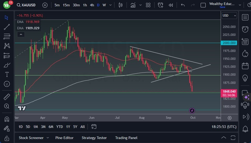Toggle stay in drawing mode

(7, 128)
